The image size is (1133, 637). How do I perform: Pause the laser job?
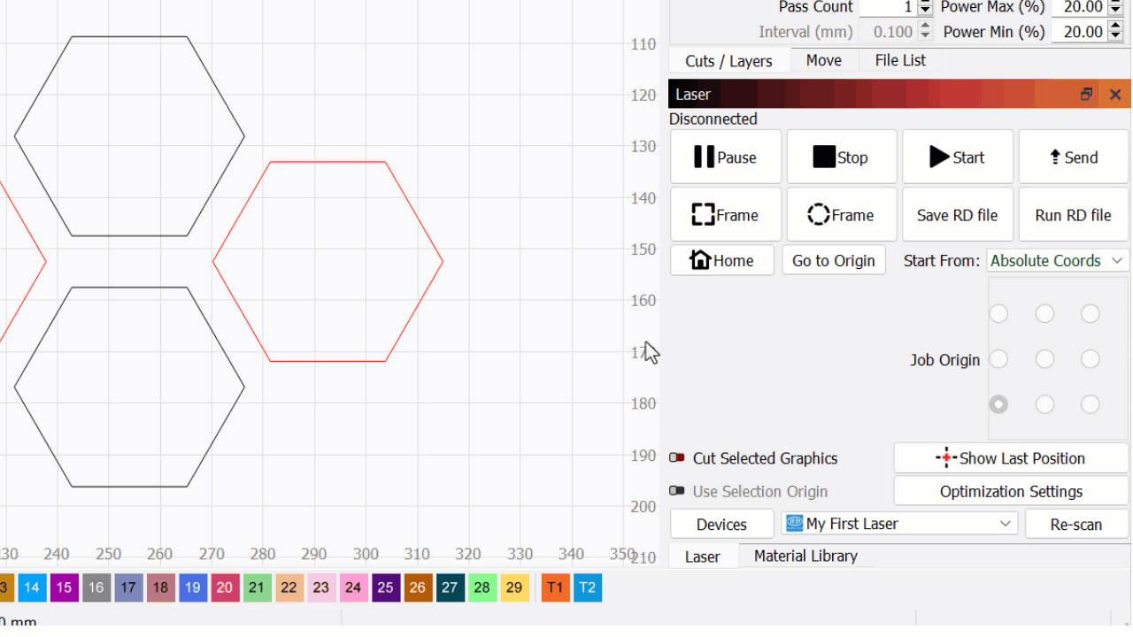(x=725, y=157)
